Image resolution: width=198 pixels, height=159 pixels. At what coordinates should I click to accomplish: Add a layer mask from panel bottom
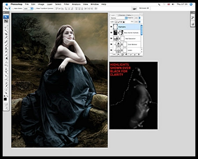[x=122, y=54]
